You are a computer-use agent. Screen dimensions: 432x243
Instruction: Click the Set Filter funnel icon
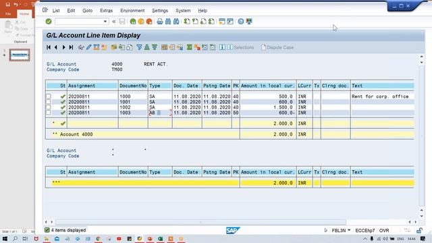pyautogui.click(x=139, y=47)
